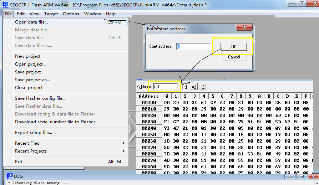Click Detecting flash memory log line
Image resolution: width=319 pixels, height=185 pixels.
(37, 183)
